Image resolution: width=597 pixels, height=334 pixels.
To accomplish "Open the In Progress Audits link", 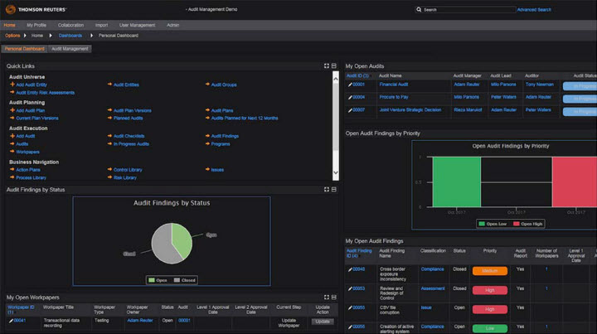I will point(131,144).
